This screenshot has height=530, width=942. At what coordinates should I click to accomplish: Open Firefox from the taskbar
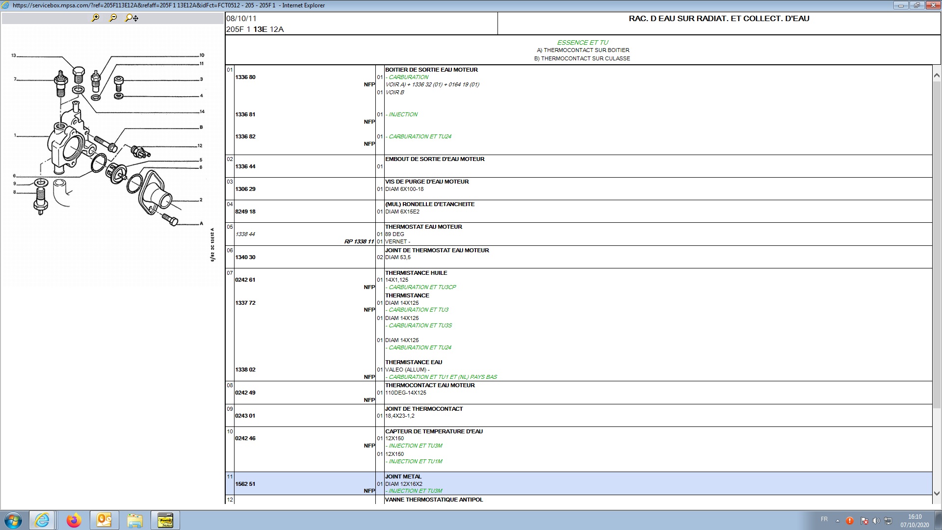click(x=74, y=520)
